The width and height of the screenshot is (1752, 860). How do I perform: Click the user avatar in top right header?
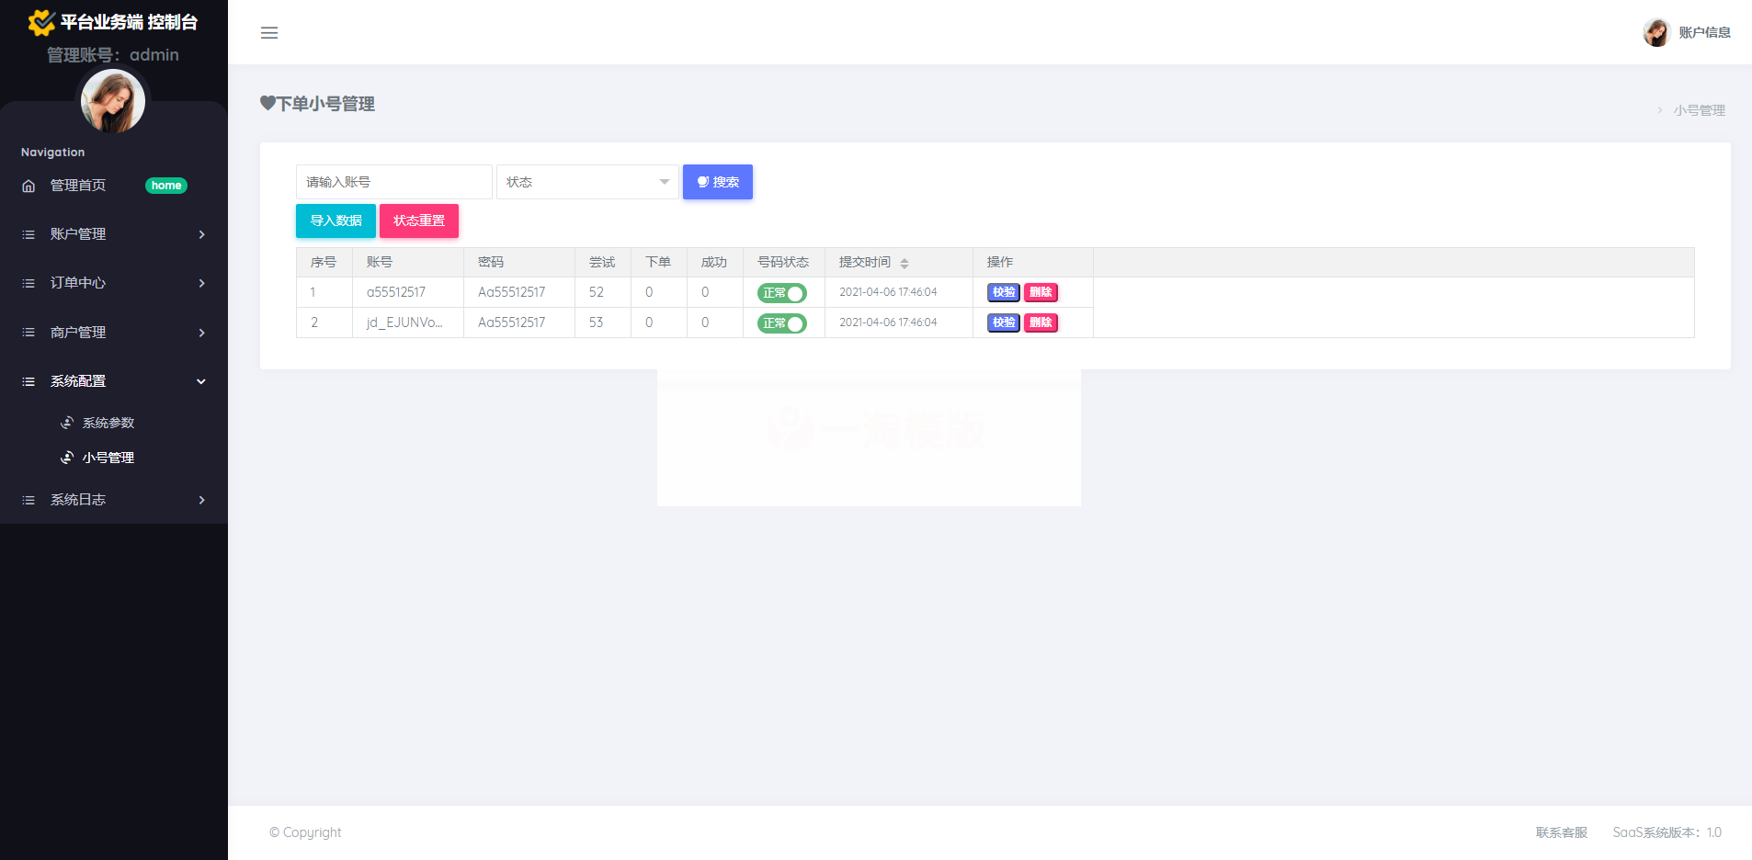click(x=1655, y=32)
